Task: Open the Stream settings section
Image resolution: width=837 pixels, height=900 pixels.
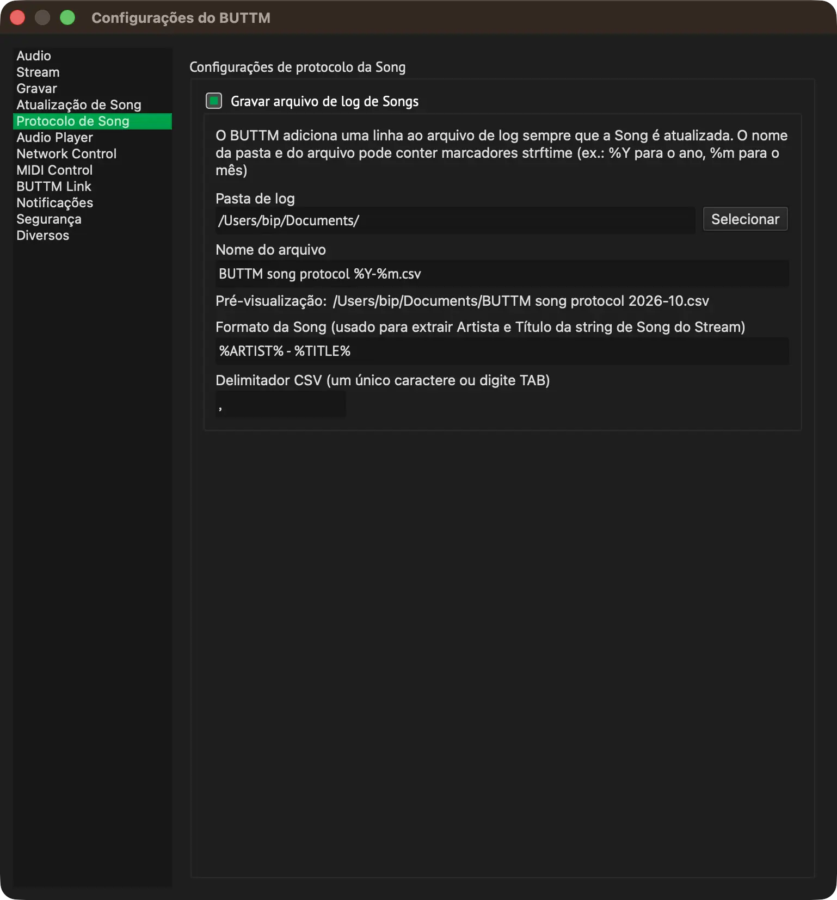Action: pos(93,72)
